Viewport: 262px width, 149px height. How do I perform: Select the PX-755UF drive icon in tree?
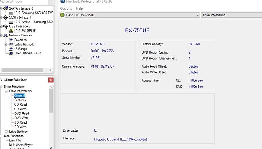tap(11, 31)
